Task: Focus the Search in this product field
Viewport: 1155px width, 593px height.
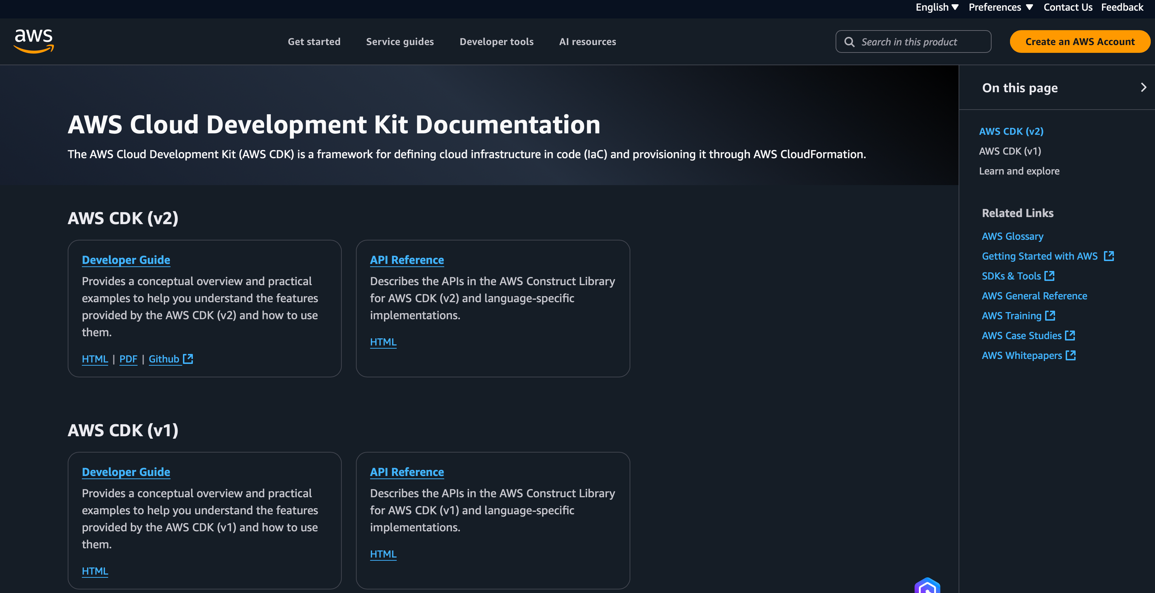Action: click(x=913, y=42)
